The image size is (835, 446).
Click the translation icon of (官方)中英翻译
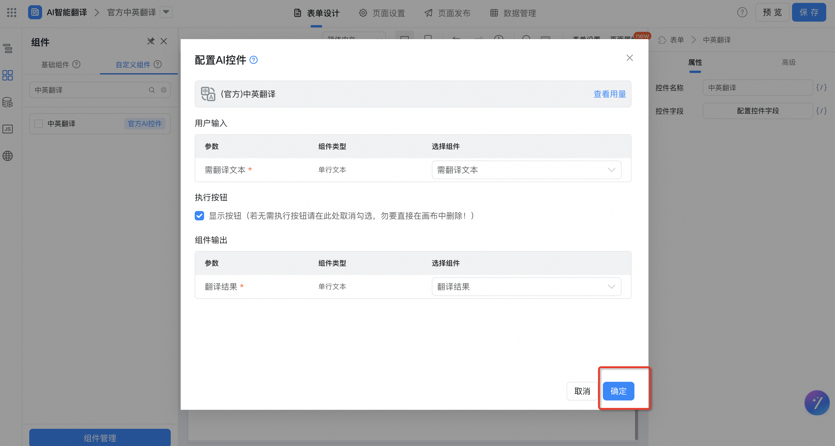[x=208, y=94]
